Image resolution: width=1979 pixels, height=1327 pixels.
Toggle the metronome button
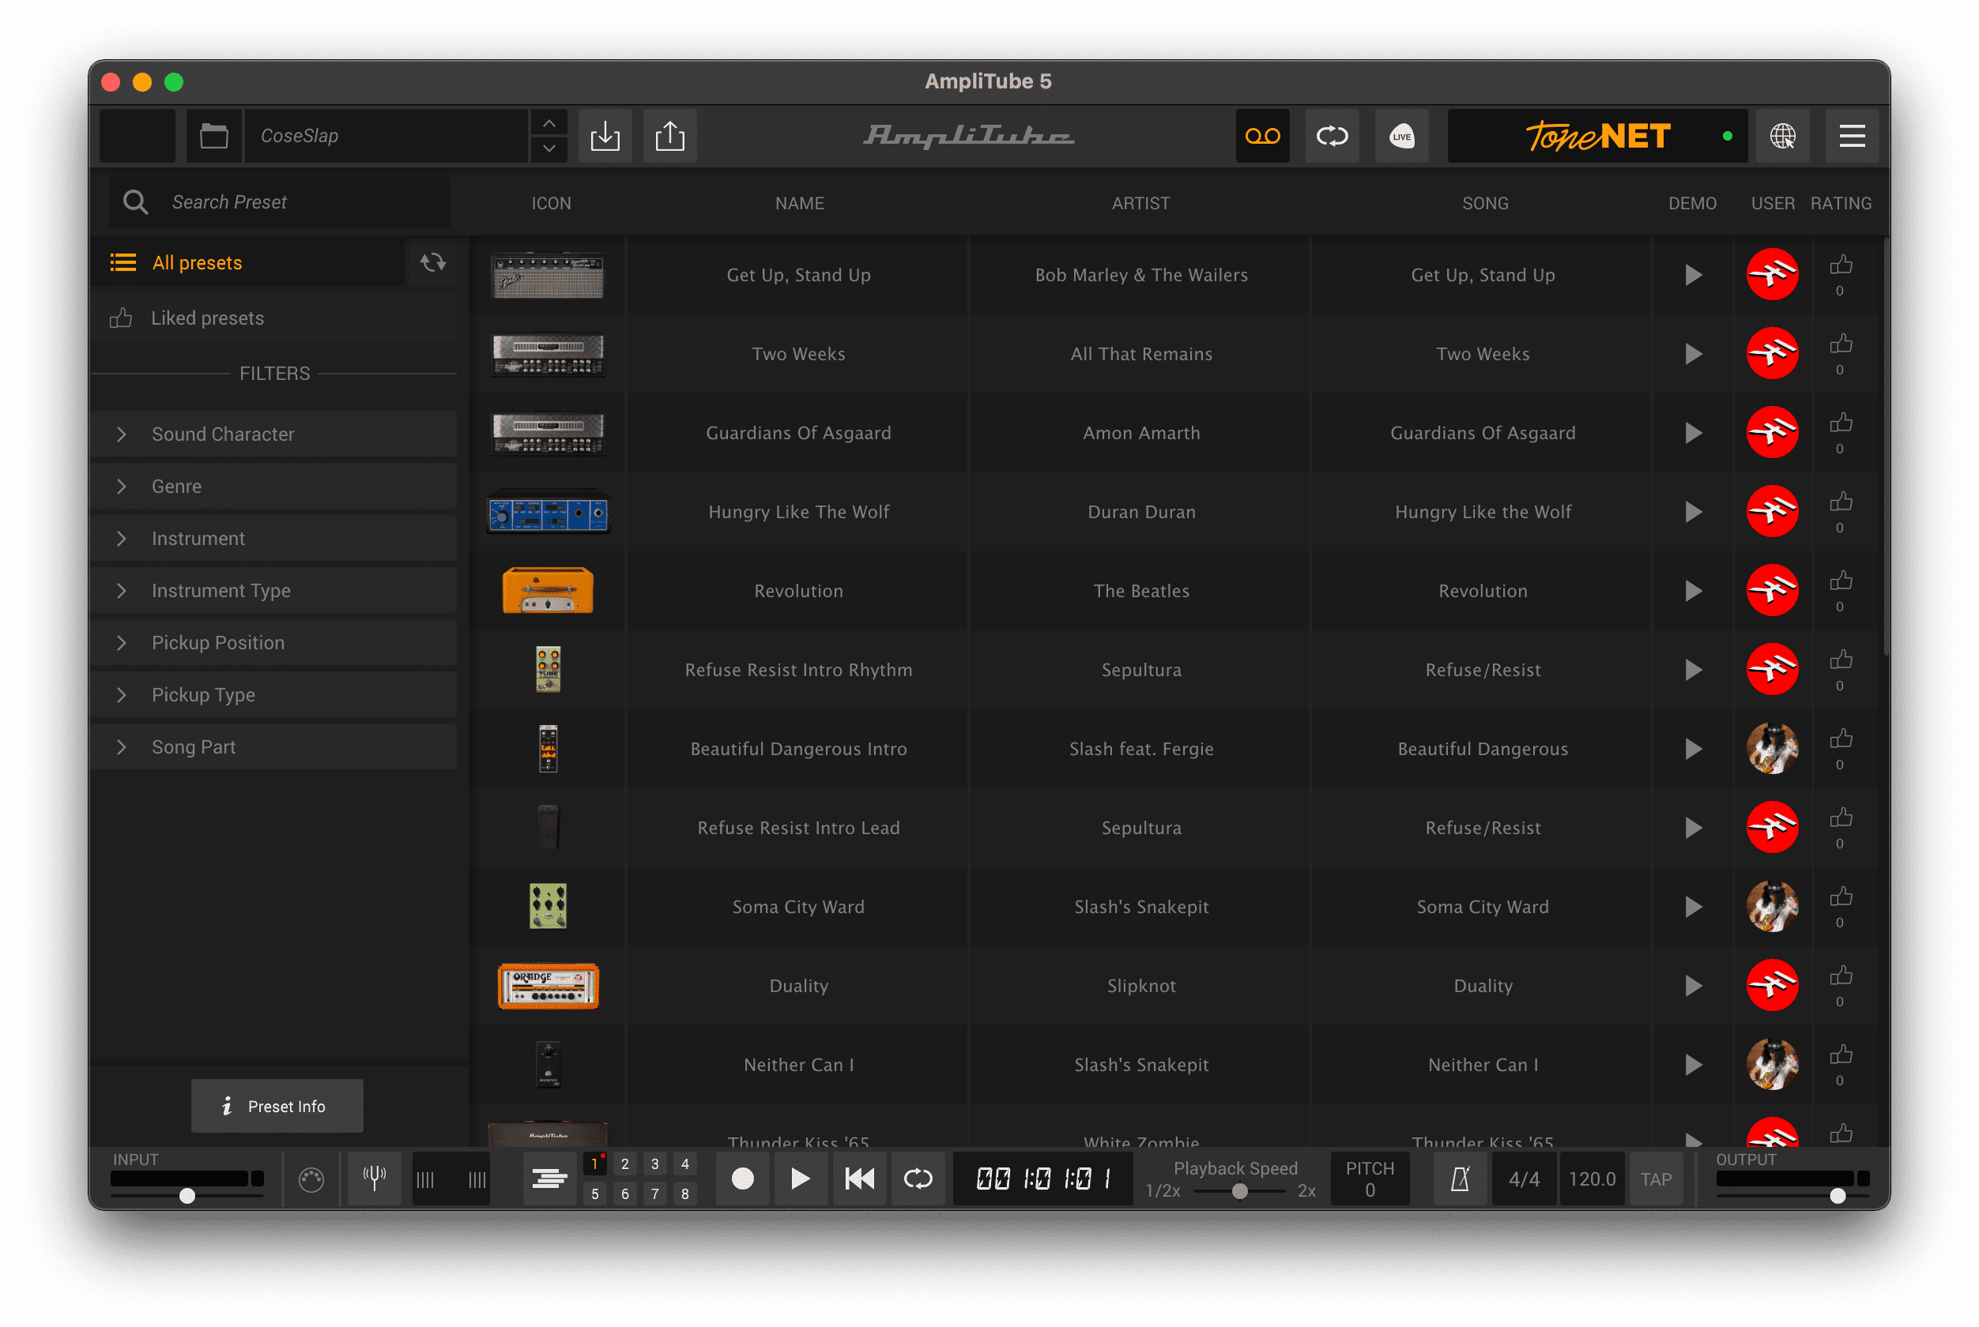coord(1460,1178)
